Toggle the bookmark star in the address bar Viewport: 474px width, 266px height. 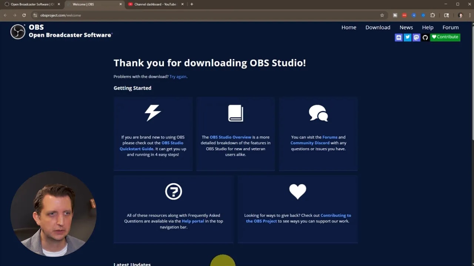click(x=382, y=15)
